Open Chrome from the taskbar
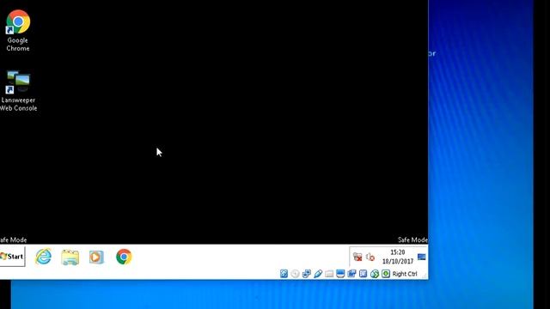 pyautogui.click(x=124, y=257)
